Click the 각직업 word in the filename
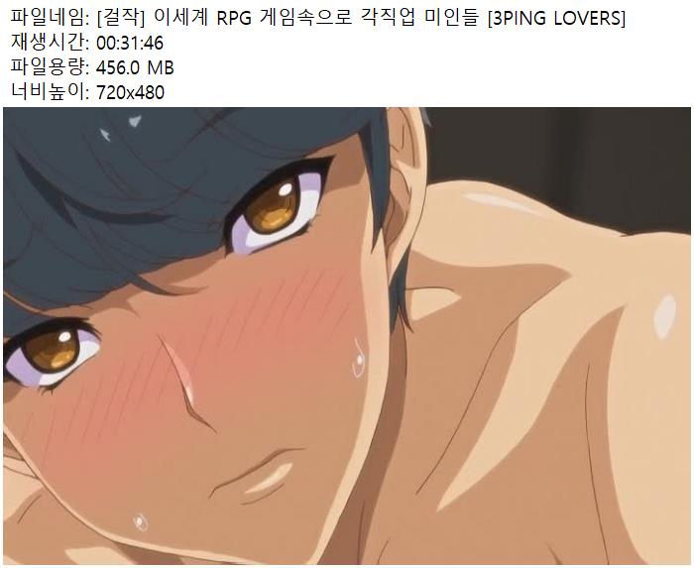The height and width of the screenshot is (568, 694). point(387,18)
